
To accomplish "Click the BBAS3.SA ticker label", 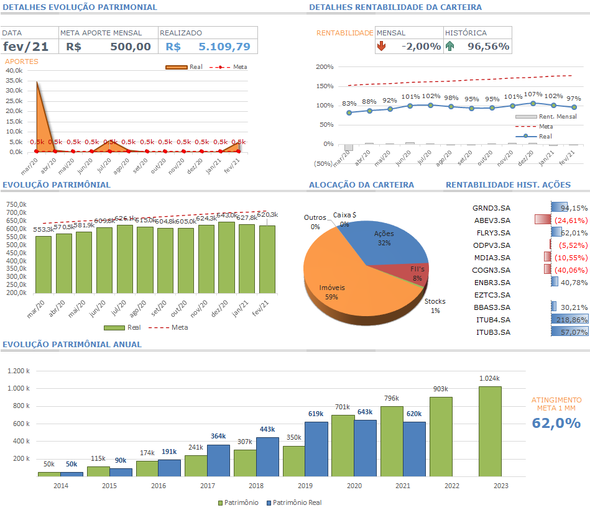I will click(492, 307).
